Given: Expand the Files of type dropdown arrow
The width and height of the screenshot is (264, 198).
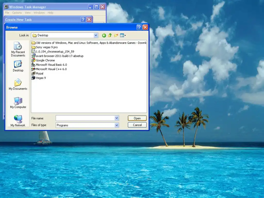Looking at the screenshot, I should point(117,125).
